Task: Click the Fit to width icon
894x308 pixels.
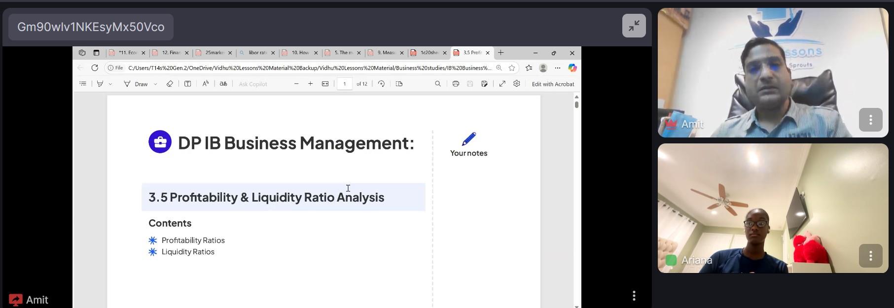Action: pyautogui.click(x=325, y=84)
